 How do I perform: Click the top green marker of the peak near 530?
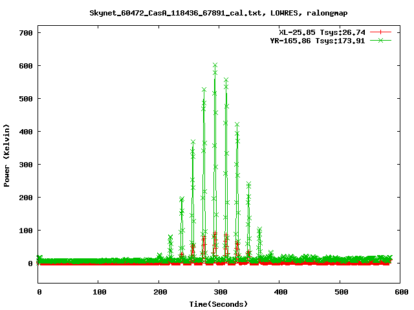pyautogui.click(x=204, y=90)
